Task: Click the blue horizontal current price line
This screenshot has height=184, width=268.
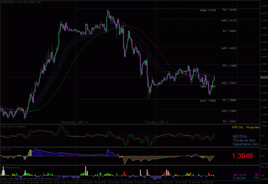Action: click(130, 78)
